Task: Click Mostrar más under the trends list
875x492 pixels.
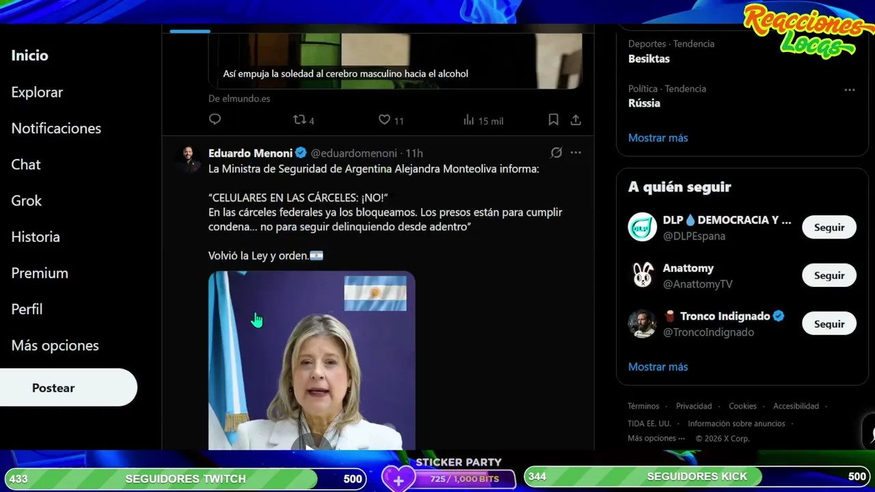Action: coord(658,138)
